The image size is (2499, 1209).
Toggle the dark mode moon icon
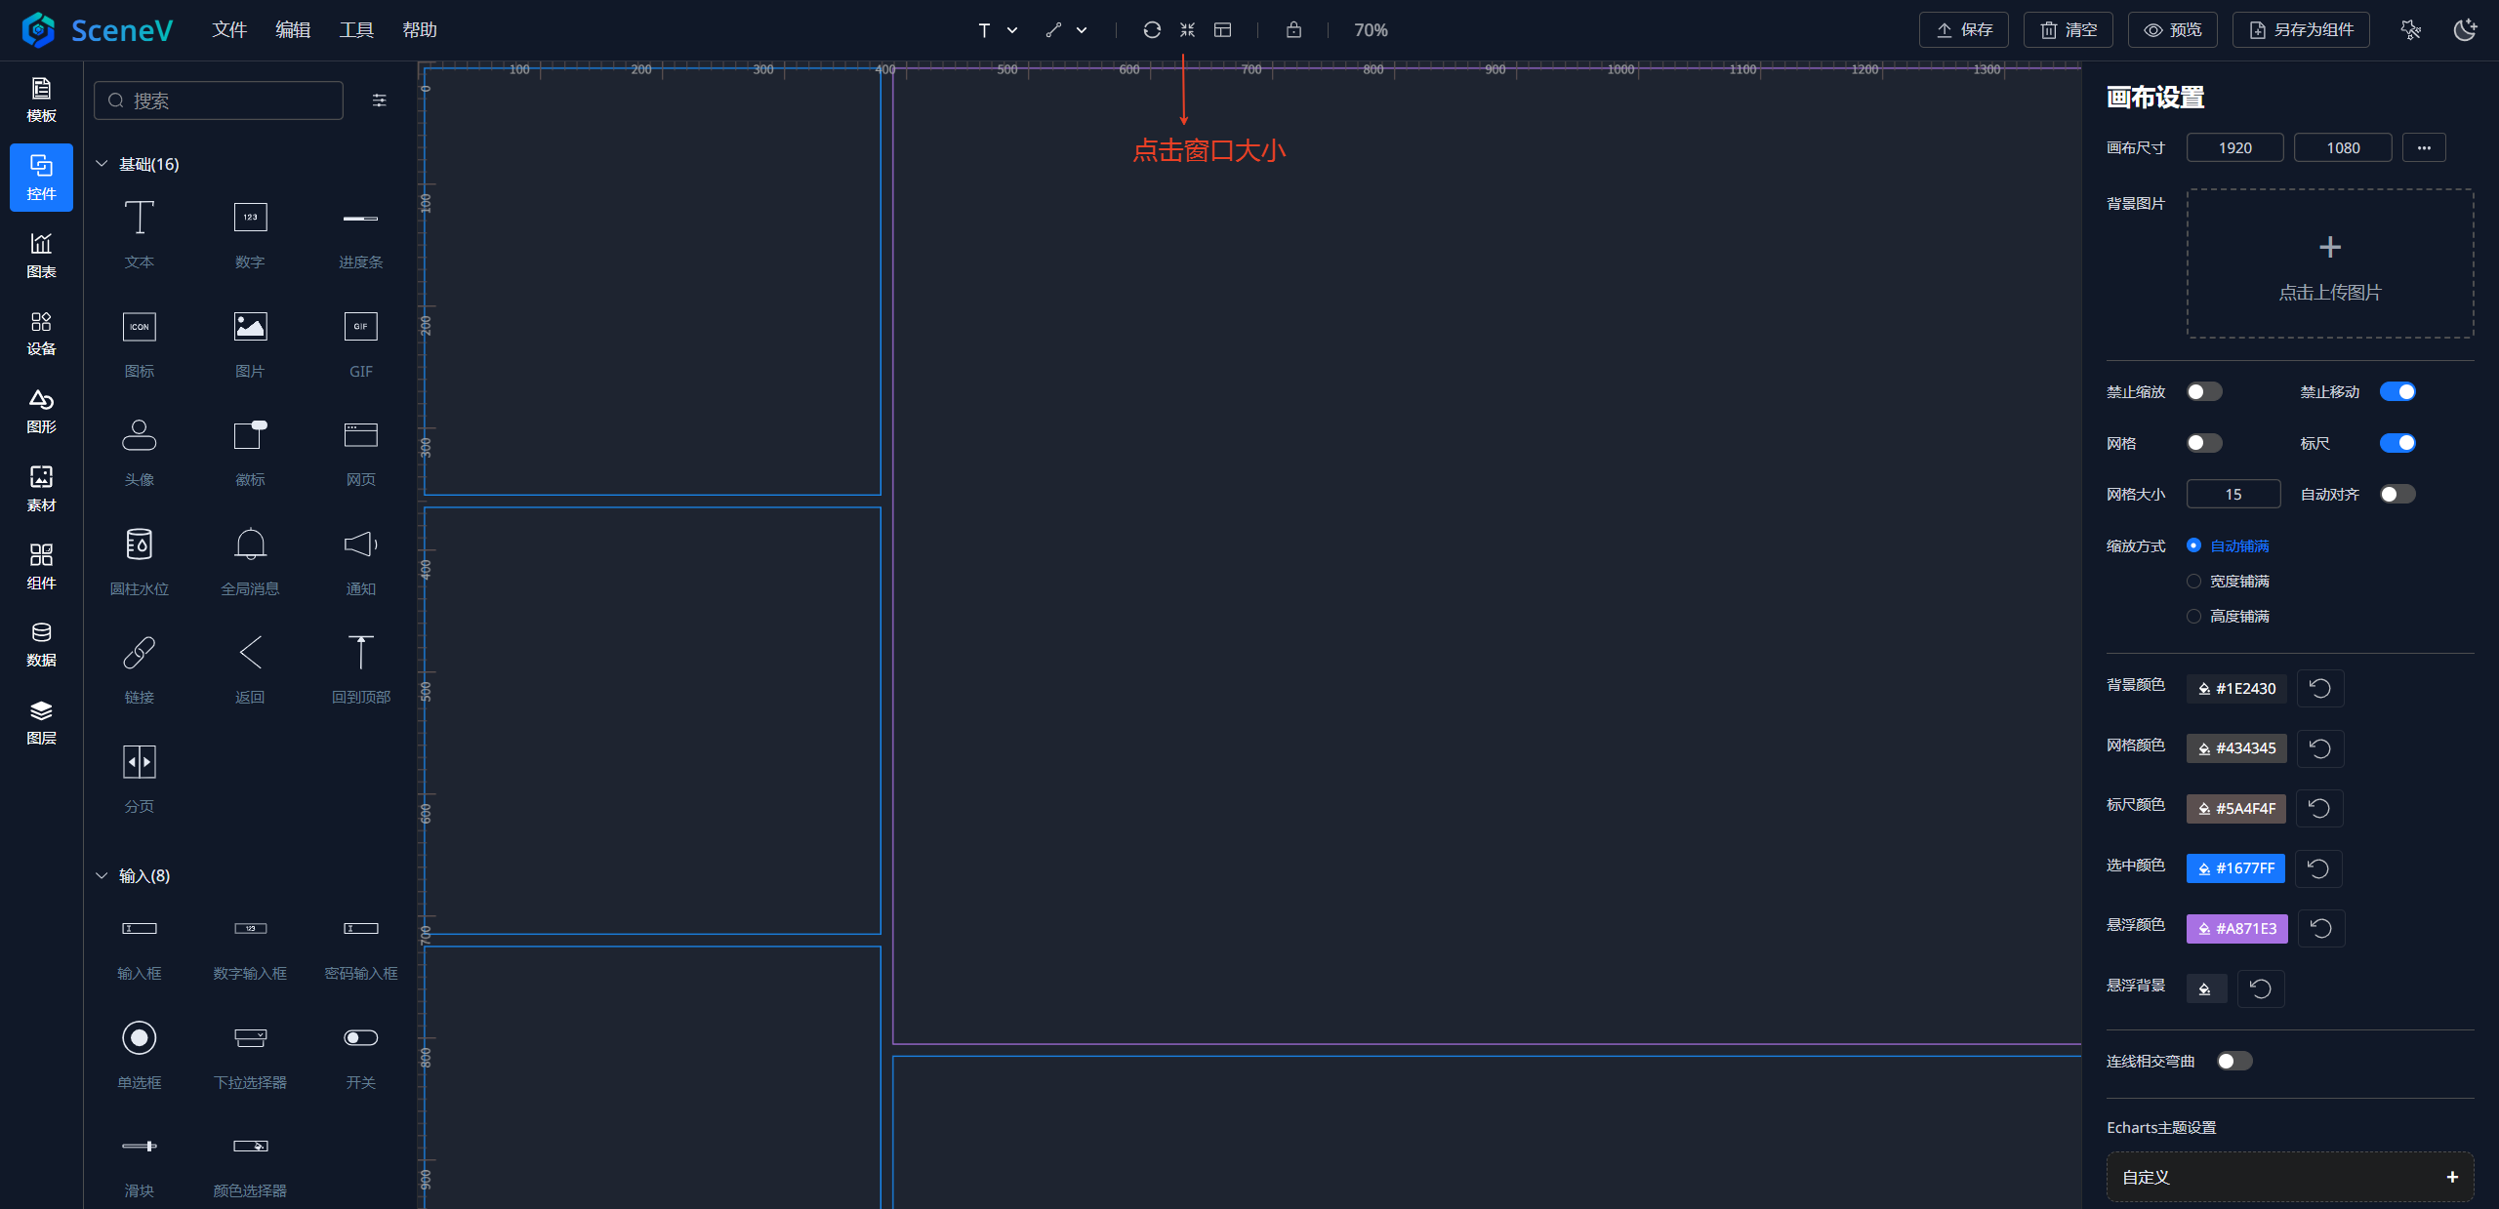(x=2465, y=30)
